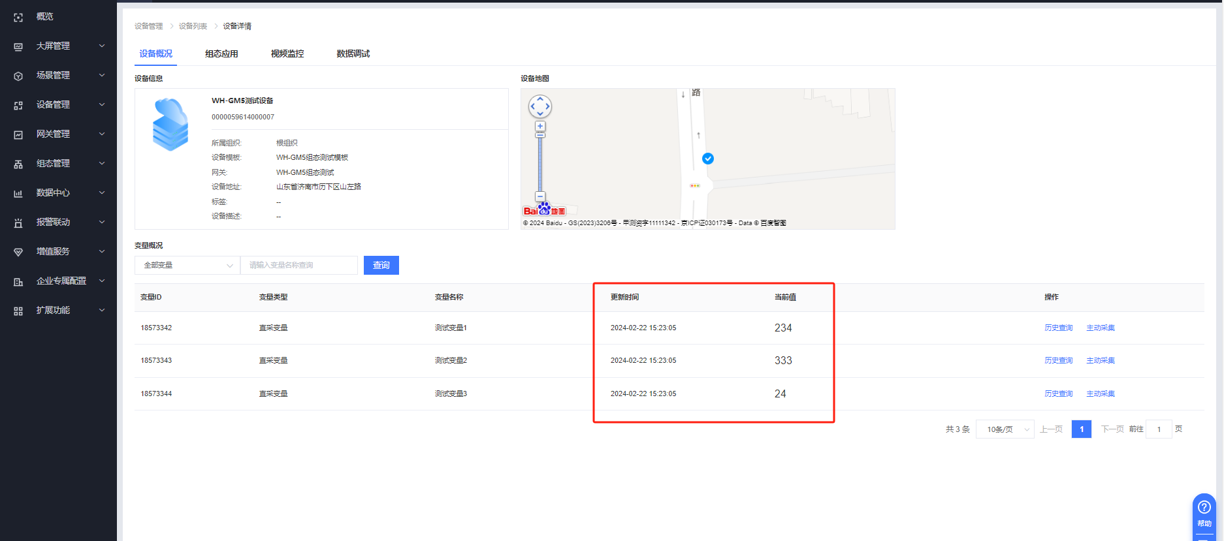Switch to the Video Monitoring tab
This screenshot has height=541, width=1224.
287,54
